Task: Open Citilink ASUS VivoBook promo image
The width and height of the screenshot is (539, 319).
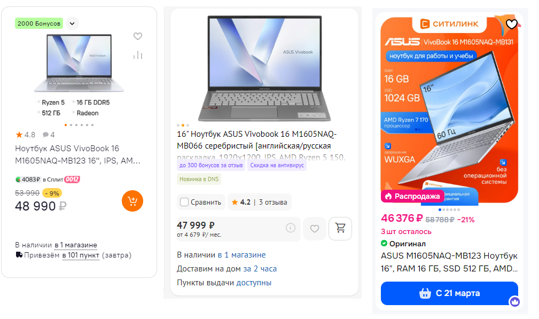Action: [449, 110]
